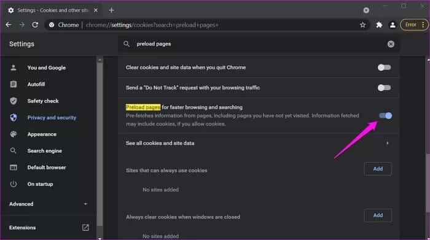Click the Privacy and security shield icon
The image size is (430, 240).
(x=14, y=117)
